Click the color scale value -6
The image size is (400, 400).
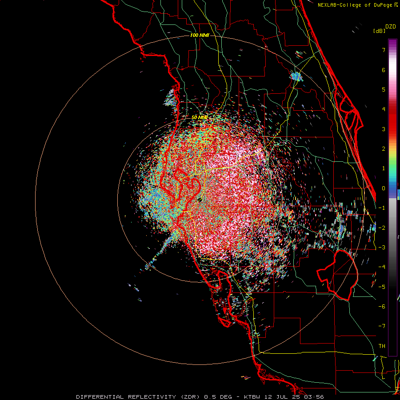click(x=382, y=307)
